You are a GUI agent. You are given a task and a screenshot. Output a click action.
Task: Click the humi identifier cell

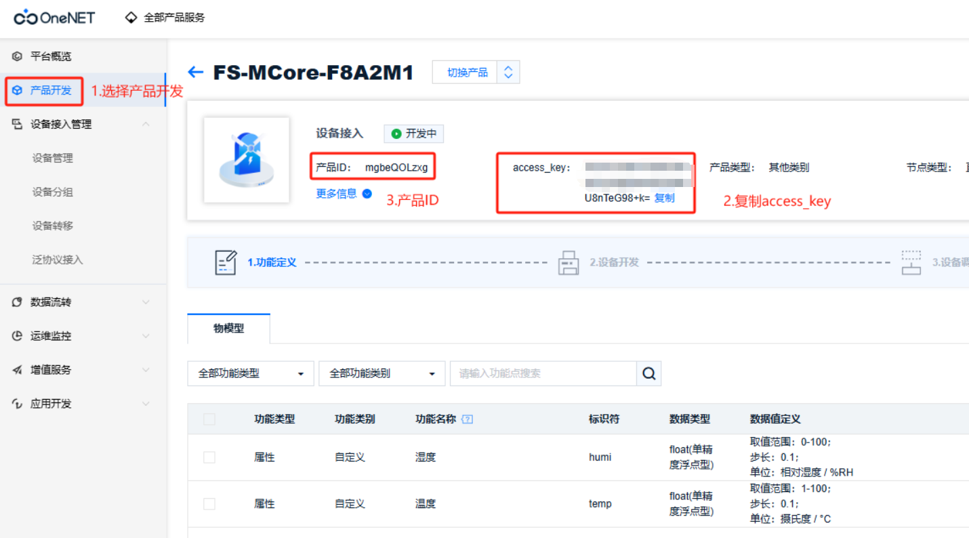[600, 457]
